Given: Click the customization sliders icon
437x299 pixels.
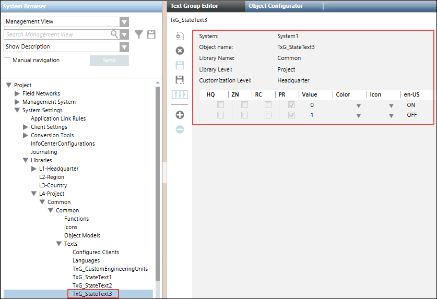Looking at the screenshot, I should pyautogui.click(x=180, y=94).
